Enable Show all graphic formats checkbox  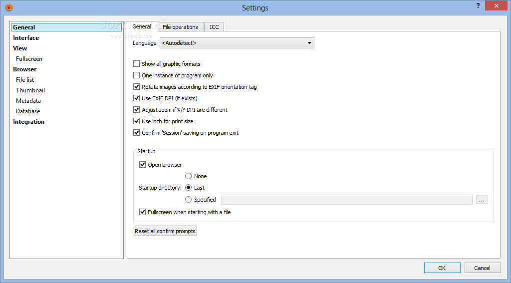tap(137, 64)
